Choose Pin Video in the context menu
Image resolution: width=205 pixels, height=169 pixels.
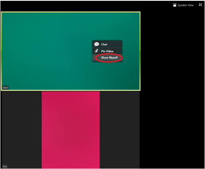107,51
